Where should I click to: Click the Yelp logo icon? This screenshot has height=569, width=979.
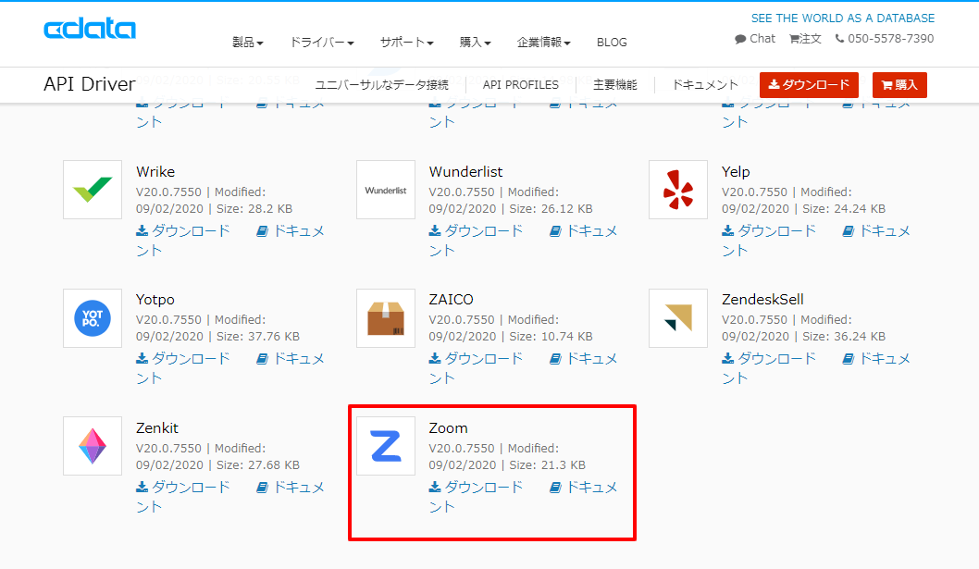(678, 190)
